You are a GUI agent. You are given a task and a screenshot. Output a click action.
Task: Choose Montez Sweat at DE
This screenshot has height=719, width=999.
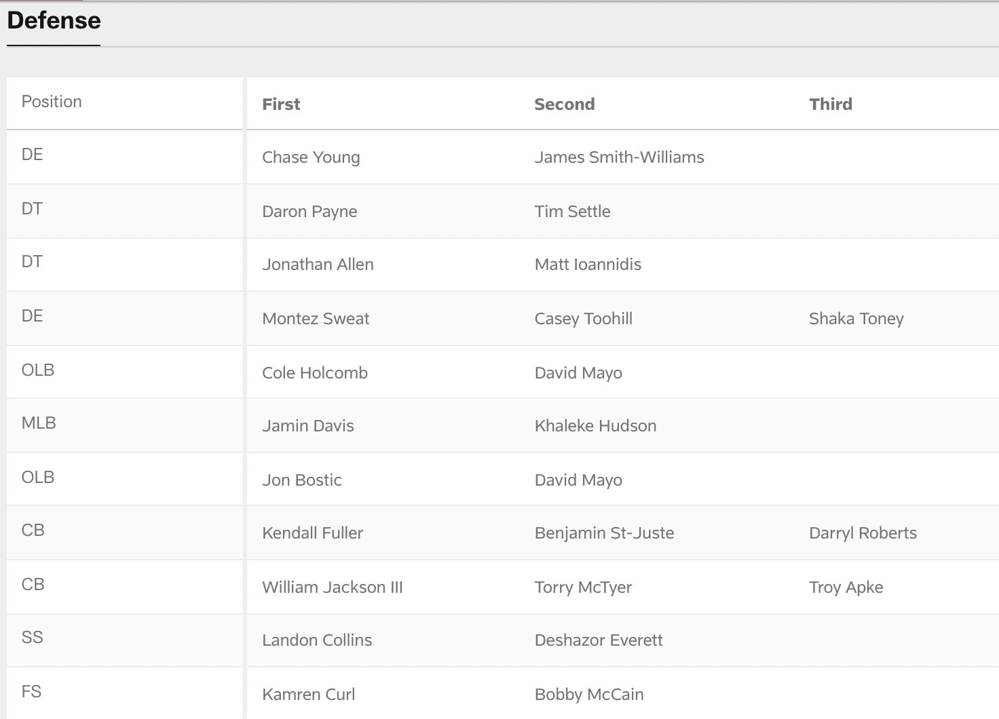[x=316, y=319]
